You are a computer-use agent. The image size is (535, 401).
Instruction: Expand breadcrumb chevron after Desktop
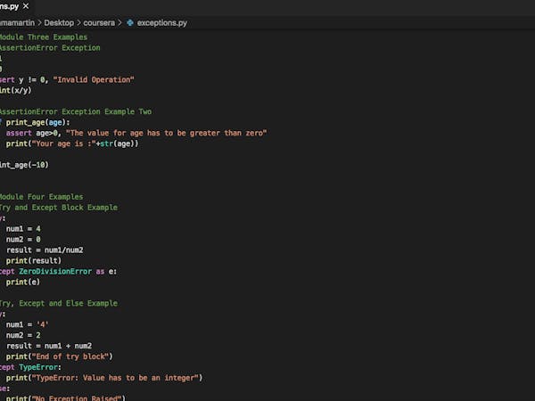(78, 23)
